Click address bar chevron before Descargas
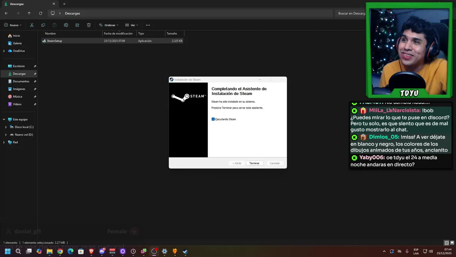 [x=60, y=13]
